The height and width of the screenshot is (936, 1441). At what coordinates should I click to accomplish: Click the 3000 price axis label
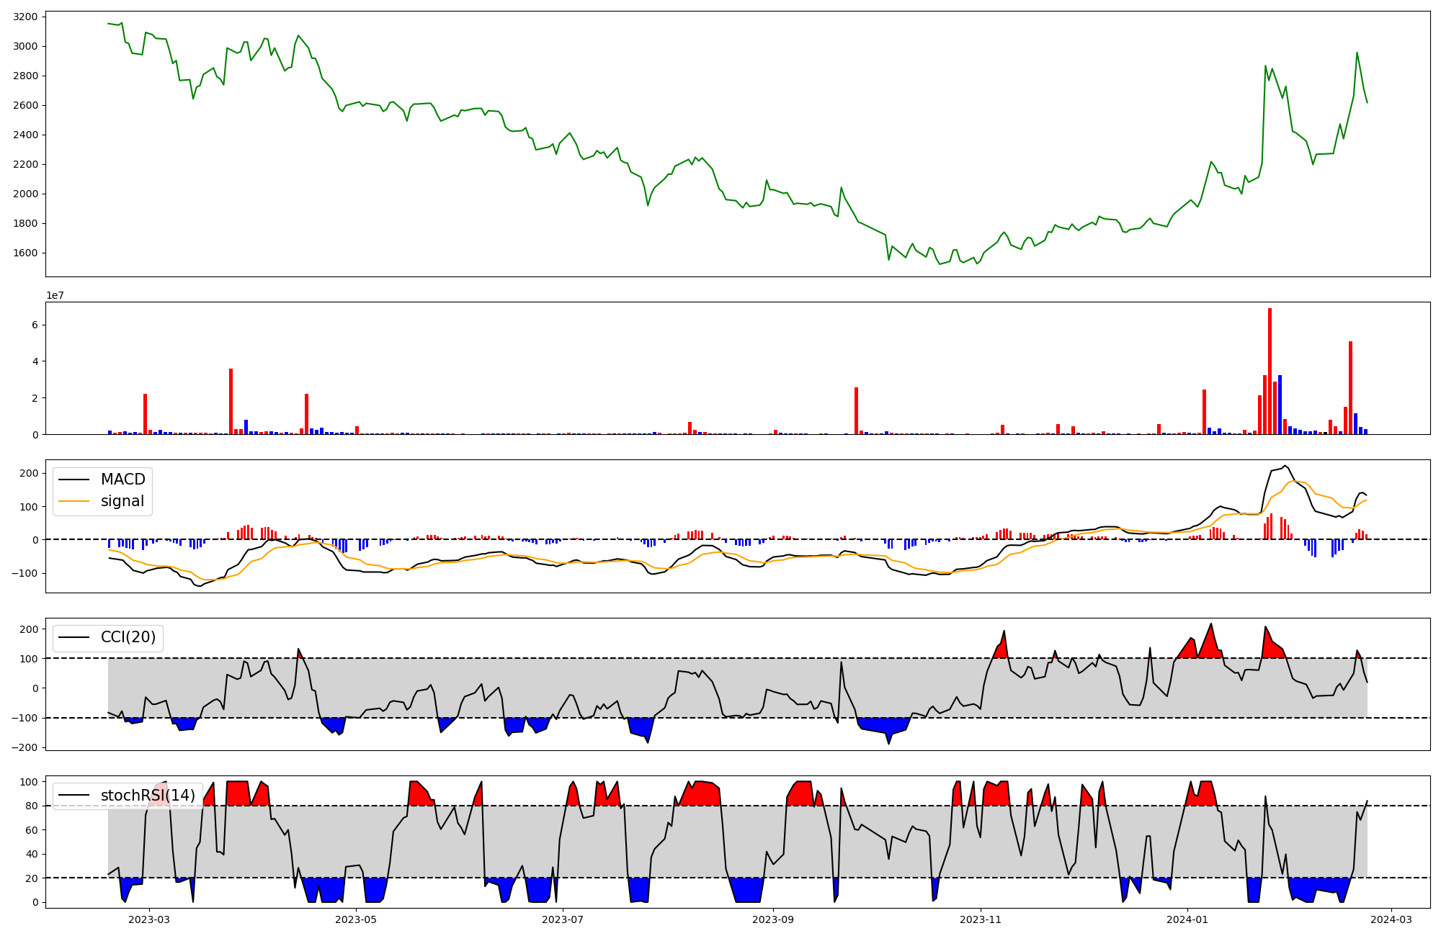(26, 46)
